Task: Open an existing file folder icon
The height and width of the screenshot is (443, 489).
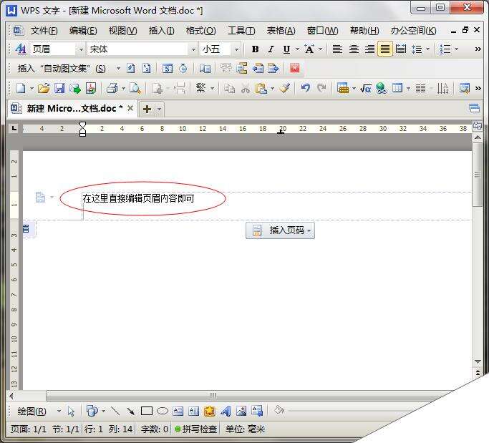Action: click(x=44, y=89)
